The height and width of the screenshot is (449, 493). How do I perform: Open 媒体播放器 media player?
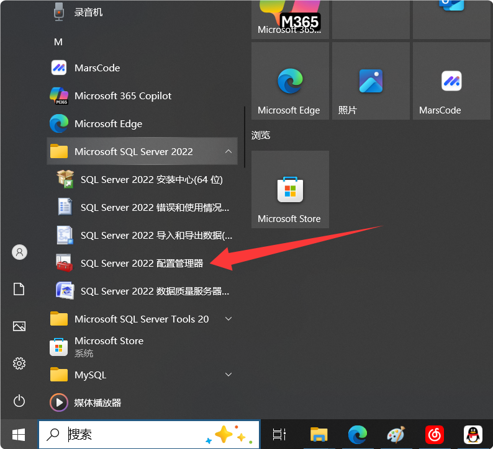142,402
